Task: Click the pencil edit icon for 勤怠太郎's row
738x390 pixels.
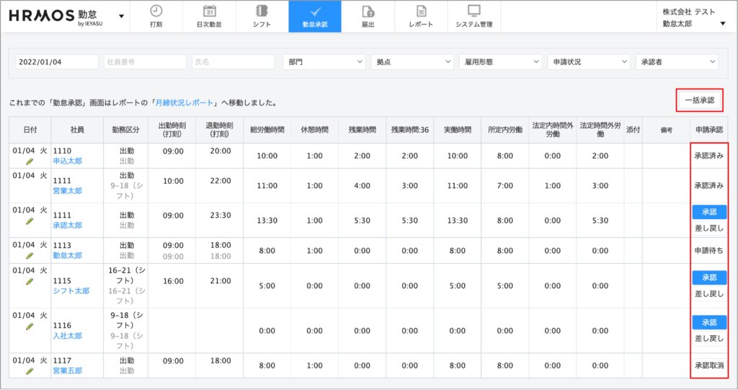Action: [30, 255]
